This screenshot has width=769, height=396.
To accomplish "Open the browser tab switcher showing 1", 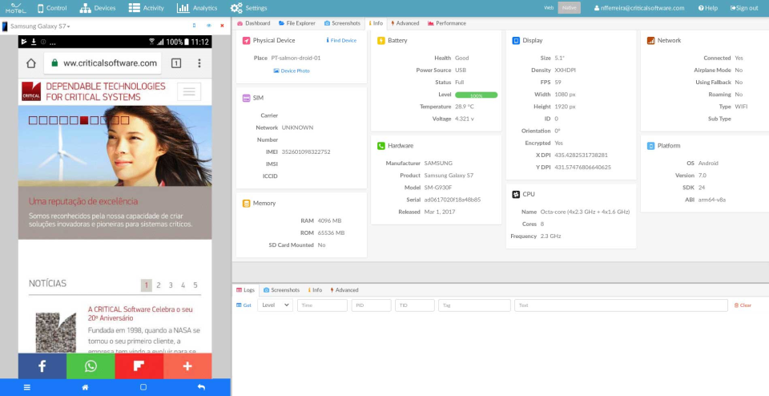I will click(x=176, y=63).
